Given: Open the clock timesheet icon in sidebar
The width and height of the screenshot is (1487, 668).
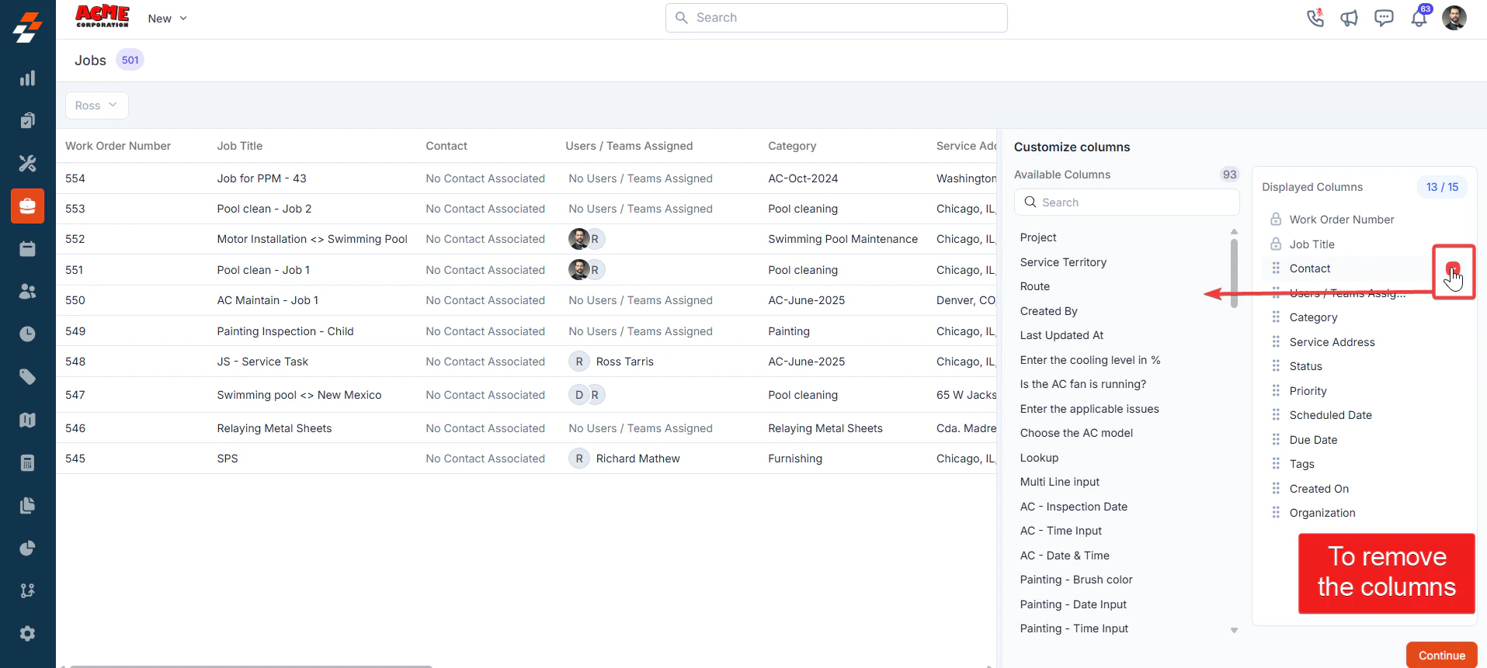Looking at the screenshot, I should 27,334.
